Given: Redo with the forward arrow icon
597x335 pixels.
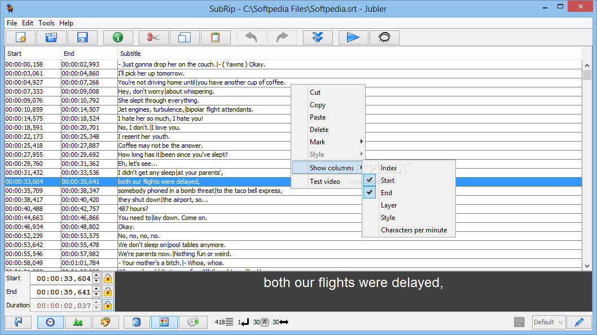Looking at the screenshot, I should tap(282, 37).
